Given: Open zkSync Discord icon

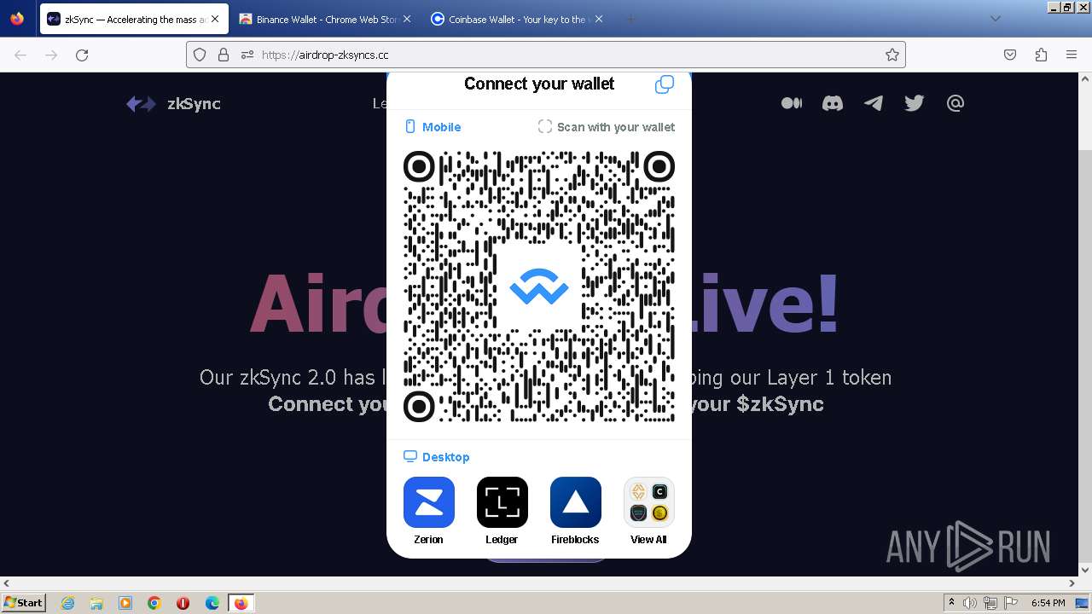Looking at the screenshot, I should pyautogui.click(x=833, y=103).
